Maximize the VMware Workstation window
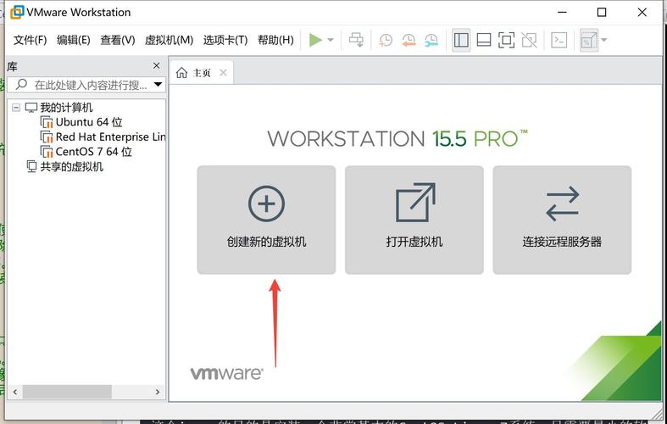This screenshot has height=424, width=667. click(x=602, y=13)
